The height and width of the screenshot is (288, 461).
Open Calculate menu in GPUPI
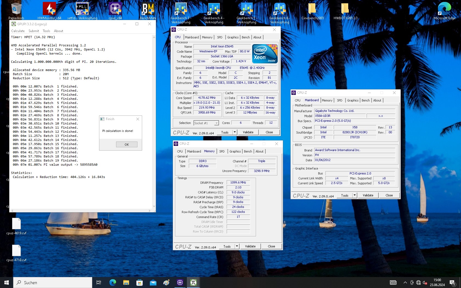point(18,31)
